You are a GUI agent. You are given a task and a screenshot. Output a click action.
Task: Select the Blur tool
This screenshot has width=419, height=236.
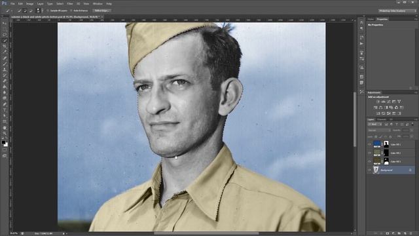click(5, 92)
